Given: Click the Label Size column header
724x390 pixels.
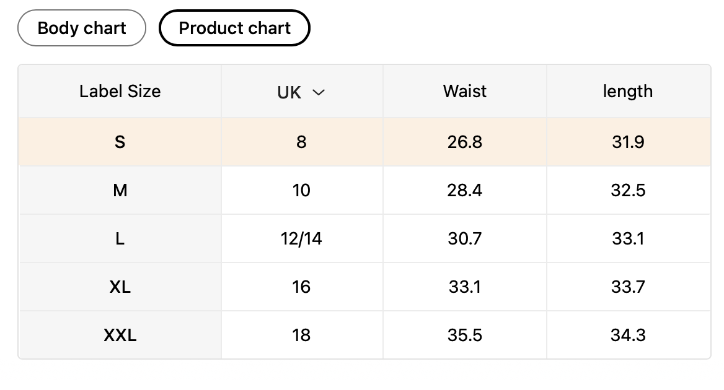Looking at the screenshot, I should click(120, 92).
